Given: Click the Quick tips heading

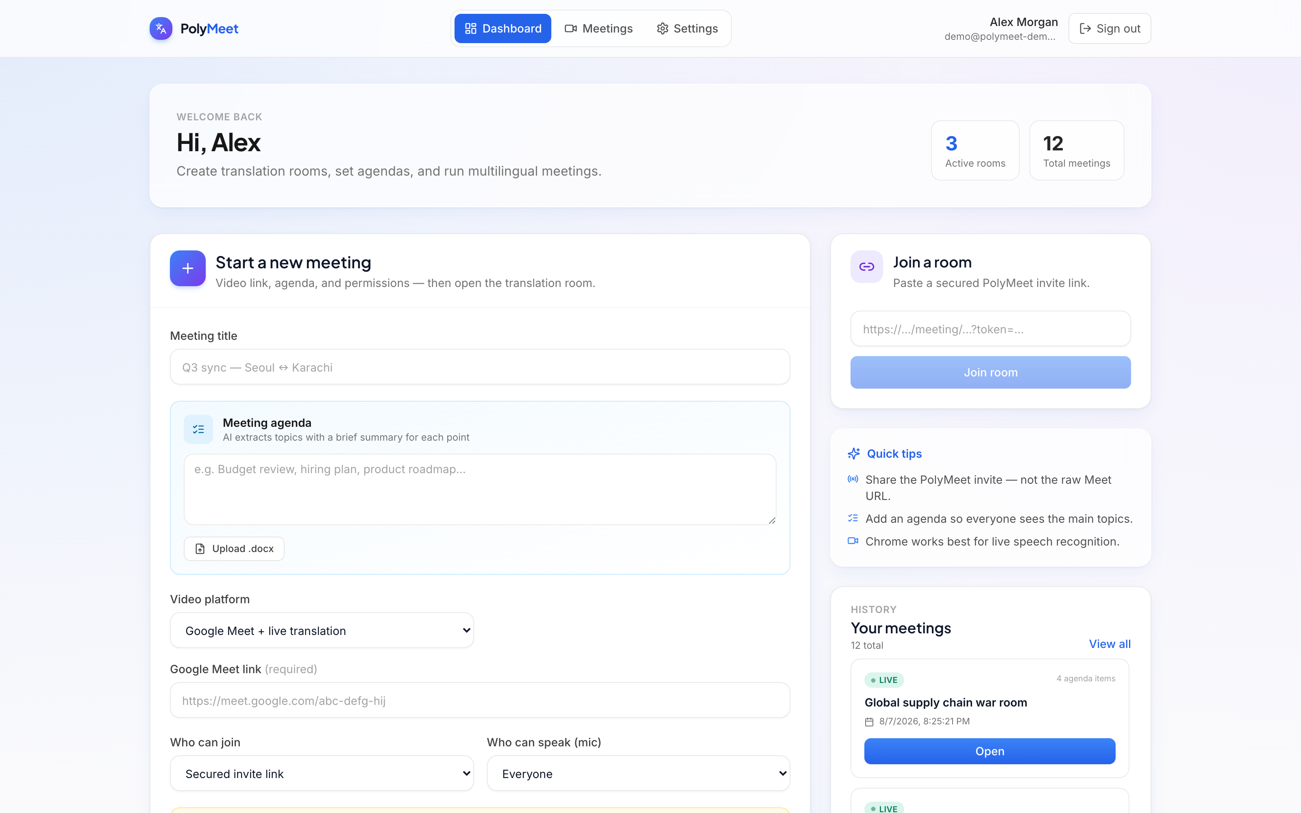Looking at the screenshot, I should [894, 454].
